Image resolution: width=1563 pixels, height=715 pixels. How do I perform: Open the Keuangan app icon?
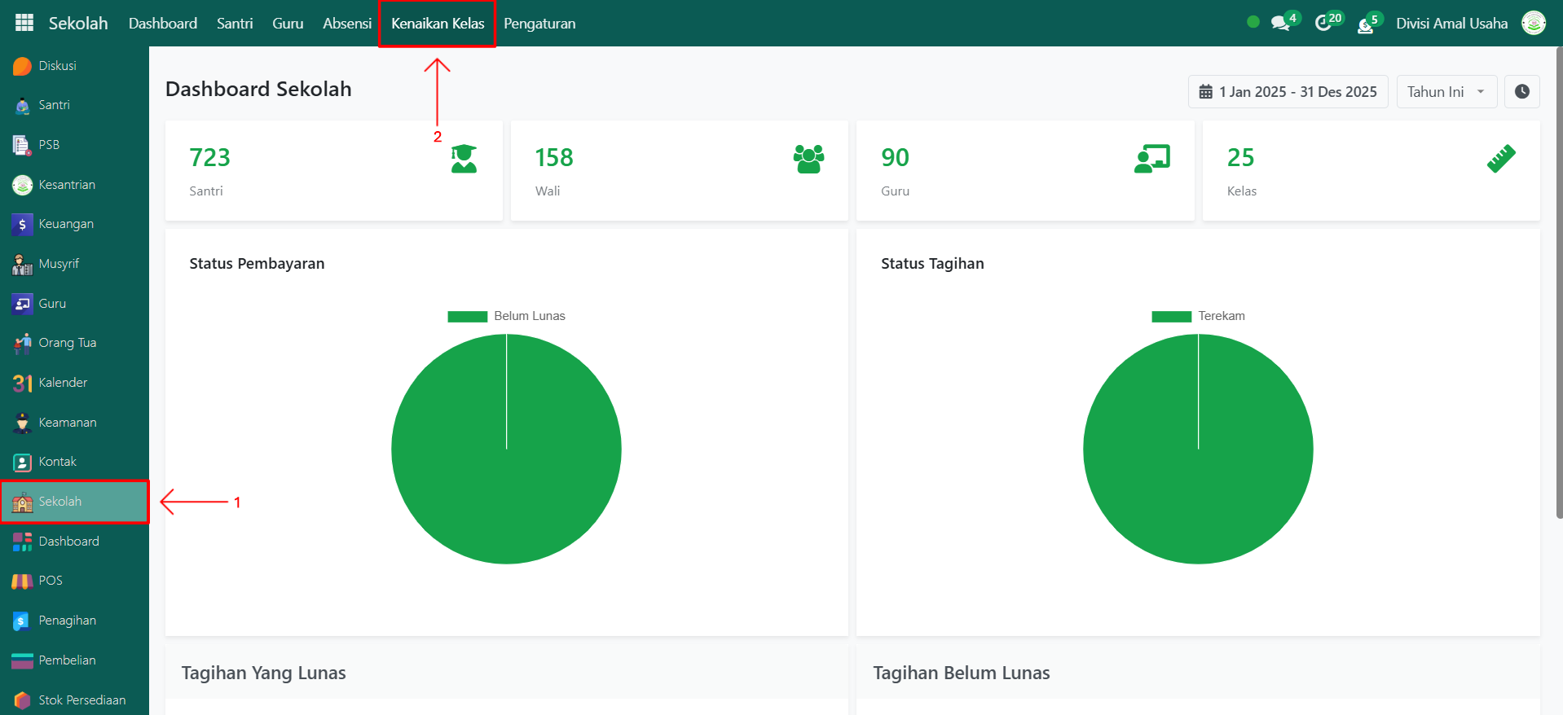point(23,224)
